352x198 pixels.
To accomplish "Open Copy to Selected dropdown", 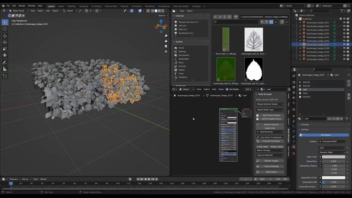I will (270, 155).
